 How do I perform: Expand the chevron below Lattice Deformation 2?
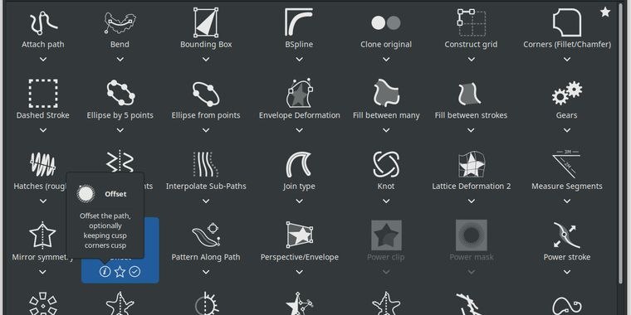coord(472,201)
